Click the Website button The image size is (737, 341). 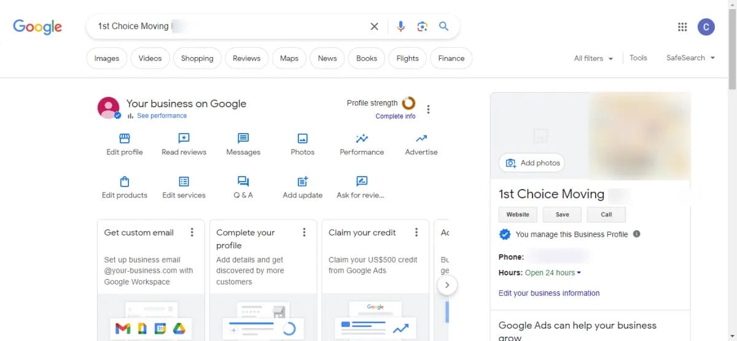point(518,215)
